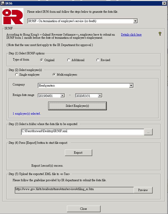This screenshot has width=168, height=214.
Task: Select the Multi employees option
Action: pos(54,75)
